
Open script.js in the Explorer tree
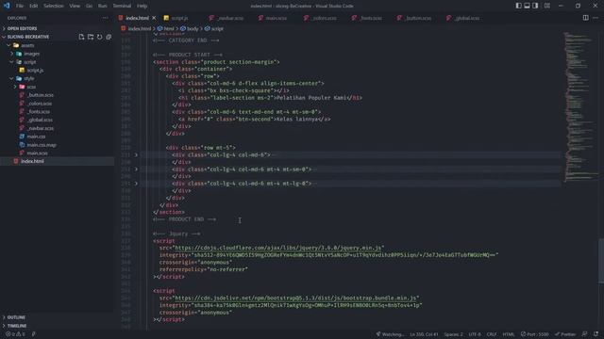35,71
